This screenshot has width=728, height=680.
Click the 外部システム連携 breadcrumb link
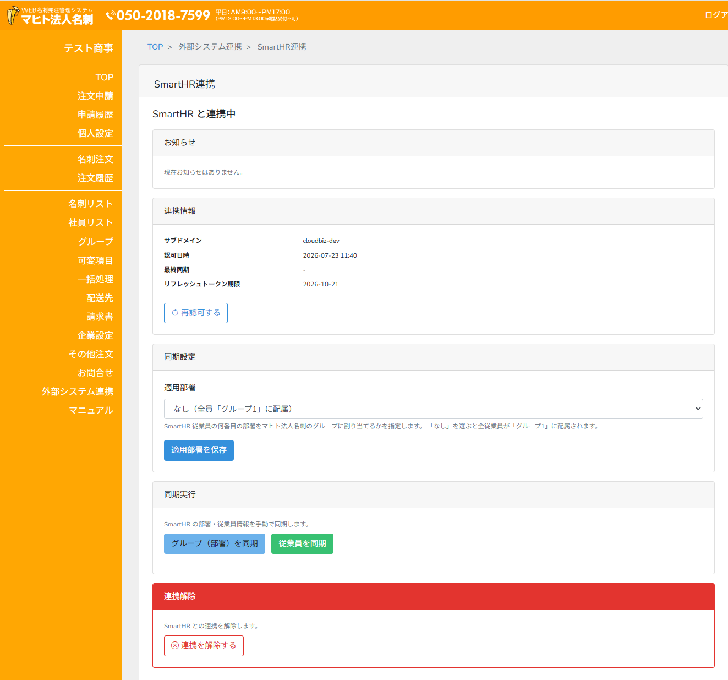[x=210, y=47]
